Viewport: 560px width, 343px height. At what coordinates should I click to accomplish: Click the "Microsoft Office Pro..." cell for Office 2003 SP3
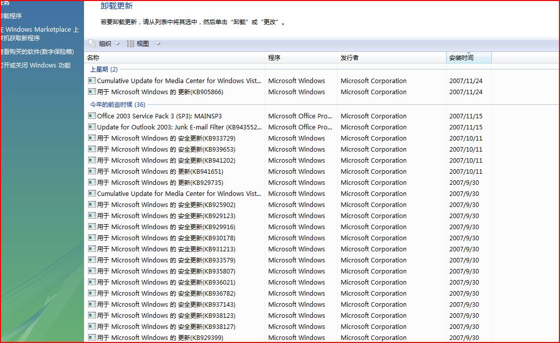click(300, 116)
